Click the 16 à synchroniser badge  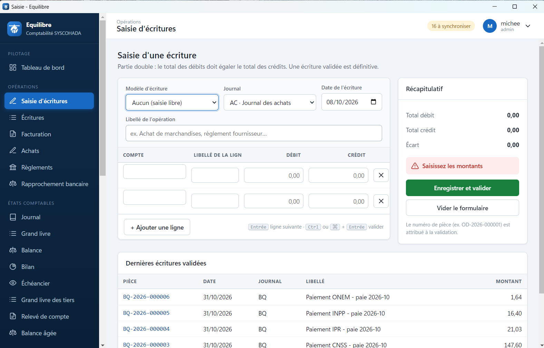[451, 26]
